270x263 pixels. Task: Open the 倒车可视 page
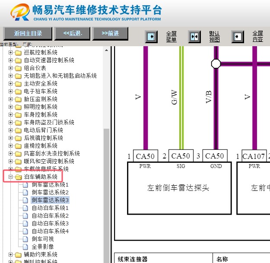coord(42,239)
